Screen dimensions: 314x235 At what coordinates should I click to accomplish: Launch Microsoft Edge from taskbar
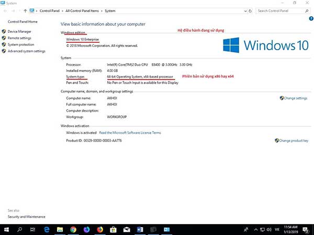click(x=47, y=229)
